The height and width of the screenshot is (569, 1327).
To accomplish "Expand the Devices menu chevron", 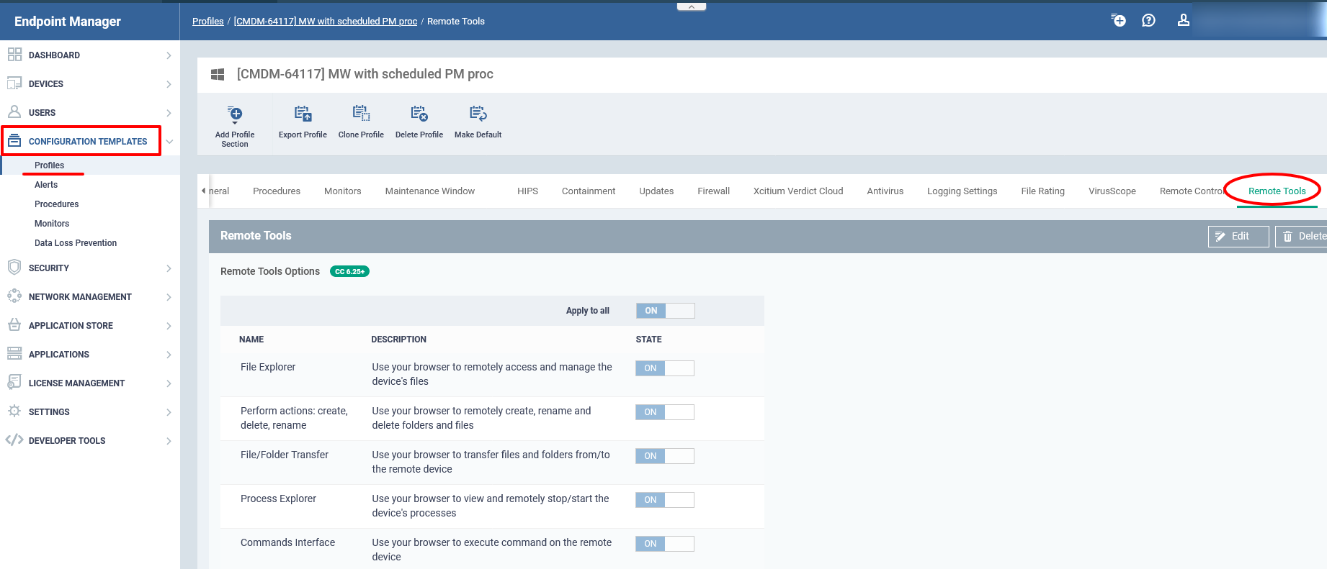I will coord(169,84).
